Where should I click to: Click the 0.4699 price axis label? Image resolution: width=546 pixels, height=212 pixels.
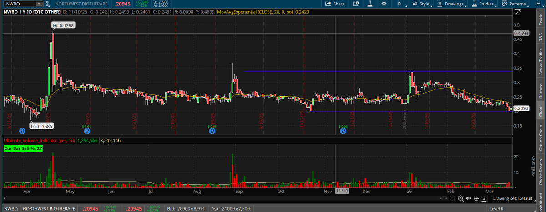point(521,33)
